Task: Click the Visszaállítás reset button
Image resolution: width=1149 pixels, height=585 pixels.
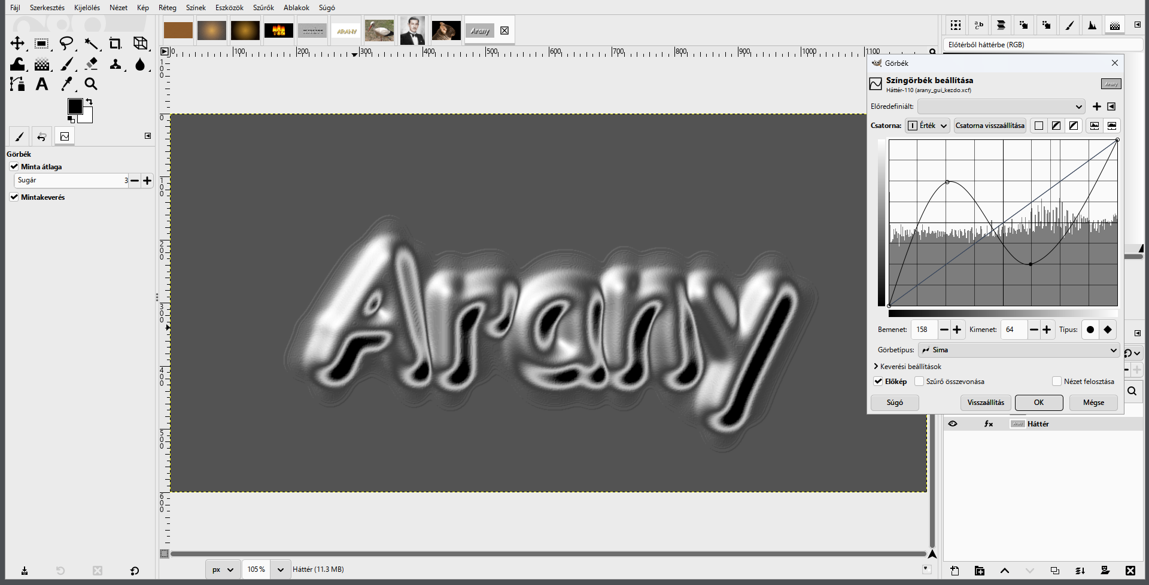Action: pos(986,403)
